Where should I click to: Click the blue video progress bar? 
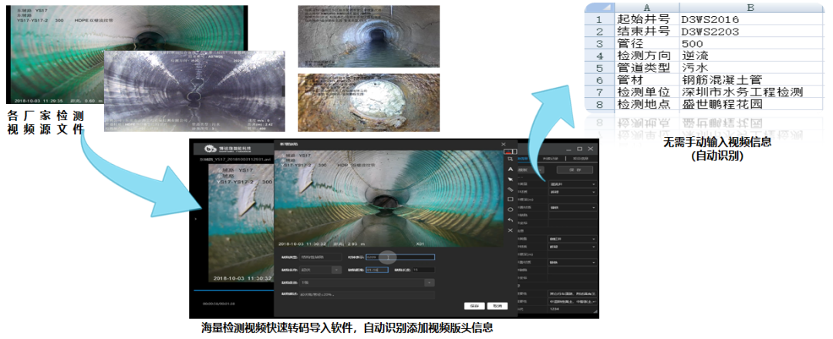pos(234,290)
